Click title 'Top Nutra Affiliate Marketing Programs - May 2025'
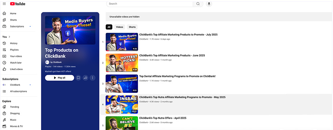333x130 pixels. (x=183, y=97)
